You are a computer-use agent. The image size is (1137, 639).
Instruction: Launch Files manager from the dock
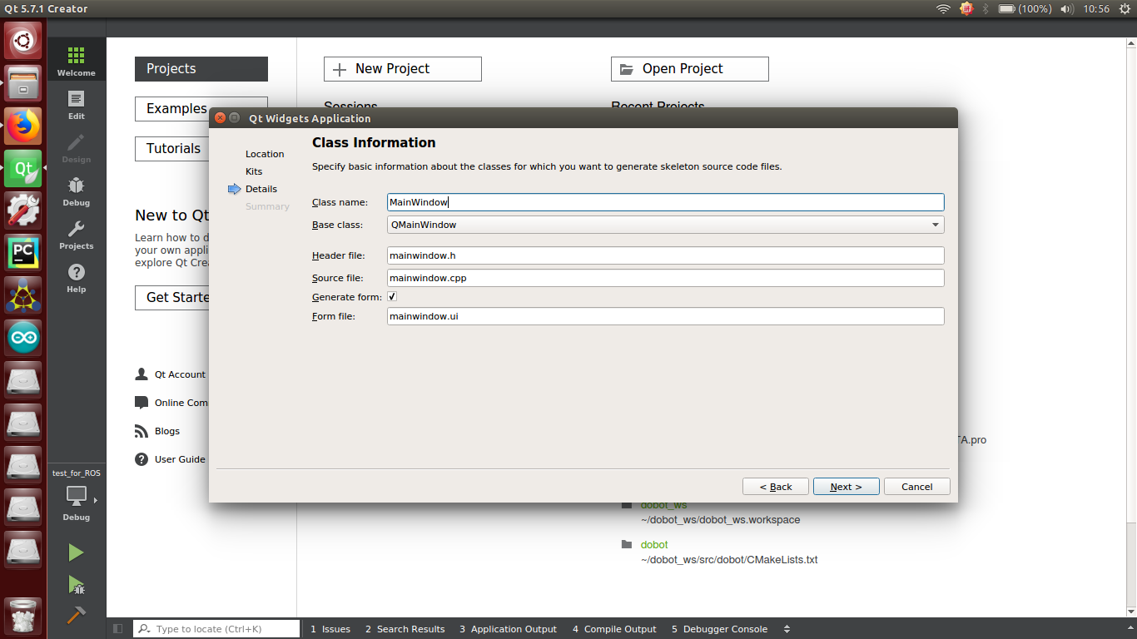pyautogui.click(x=23, y=83)
